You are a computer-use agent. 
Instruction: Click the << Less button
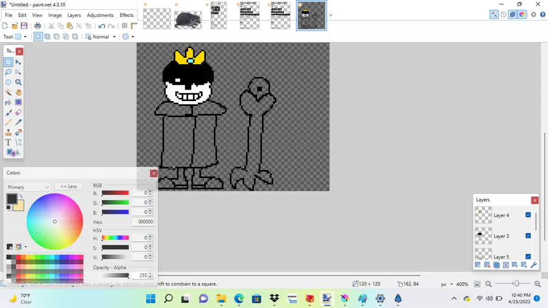[x=69, y=186]
